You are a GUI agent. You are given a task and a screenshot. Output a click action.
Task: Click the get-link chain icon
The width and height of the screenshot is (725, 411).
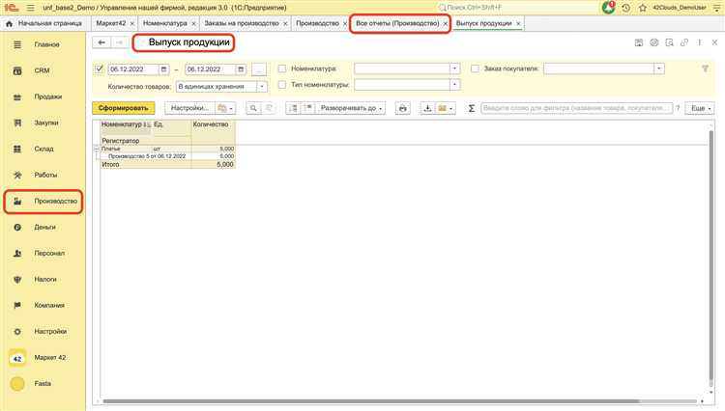684,42
